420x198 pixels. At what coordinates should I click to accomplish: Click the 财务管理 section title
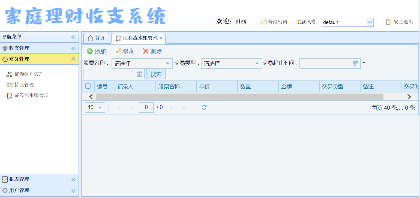pyautogui.click(x=19, y=59)
